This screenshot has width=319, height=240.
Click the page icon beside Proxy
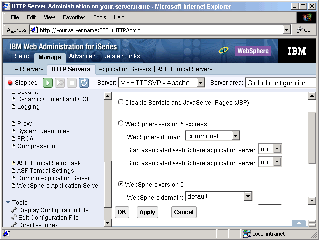click(13, 124)
